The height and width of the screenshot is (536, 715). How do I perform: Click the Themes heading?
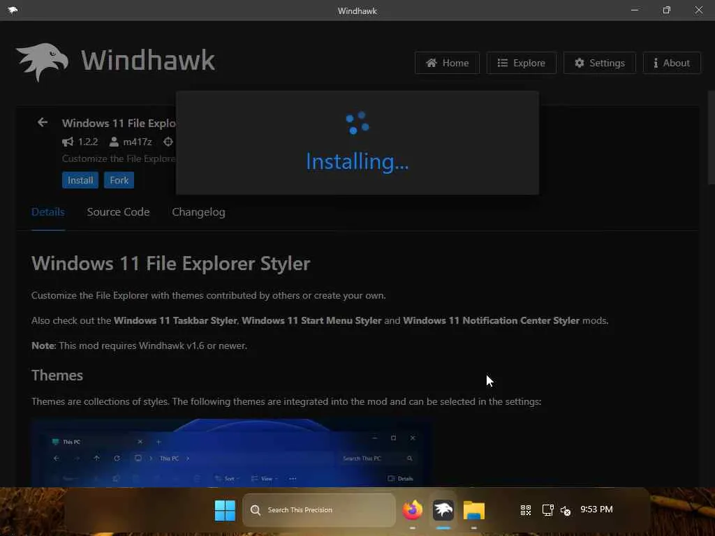[57, 375]
